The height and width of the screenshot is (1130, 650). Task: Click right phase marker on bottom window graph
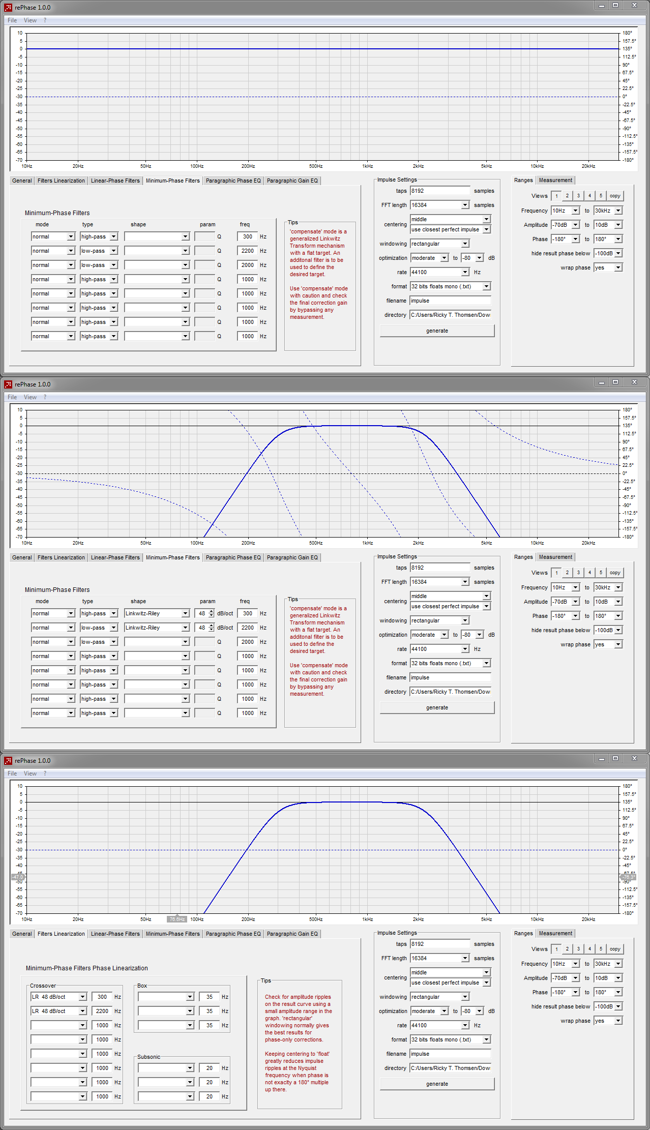coord(629,877)
